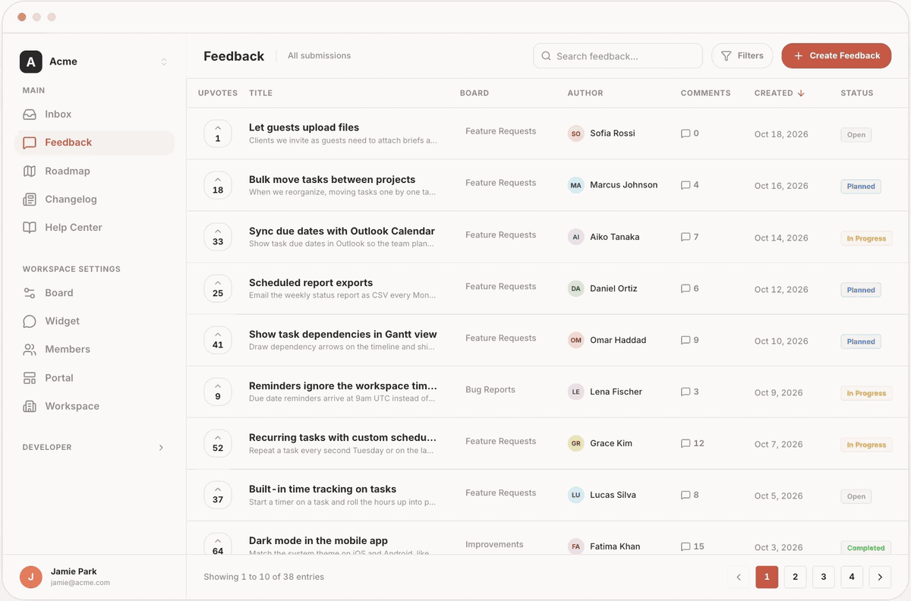This screenshot has width=911, height=601.
Task: Upvote Scheduled report exports
Action: click(x=218, y=288)
